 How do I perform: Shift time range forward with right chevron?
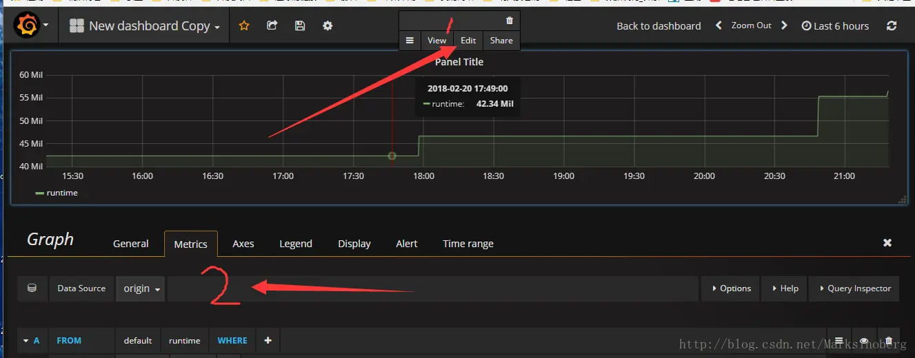[784, 25]
